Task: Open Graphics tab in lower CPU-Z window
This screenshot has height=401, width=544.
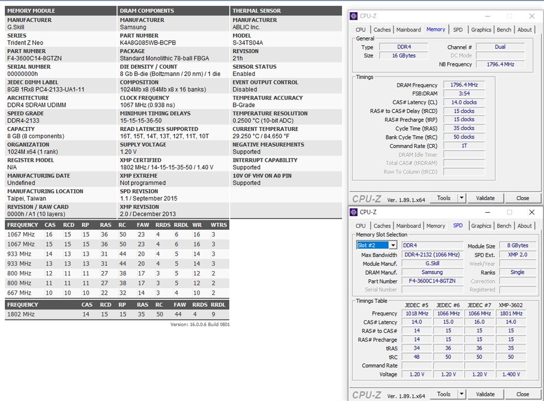Action: (481, 226)
